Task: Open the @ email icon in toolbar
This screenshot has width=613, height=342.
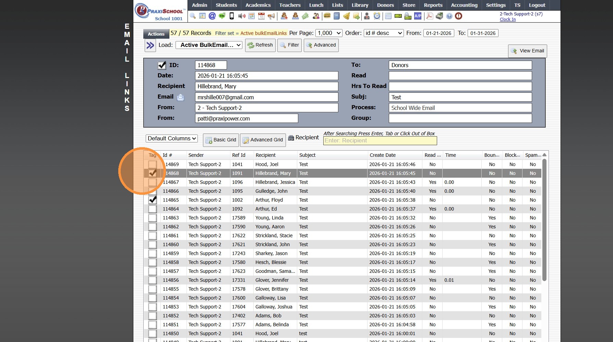Action: click(212, 16)
